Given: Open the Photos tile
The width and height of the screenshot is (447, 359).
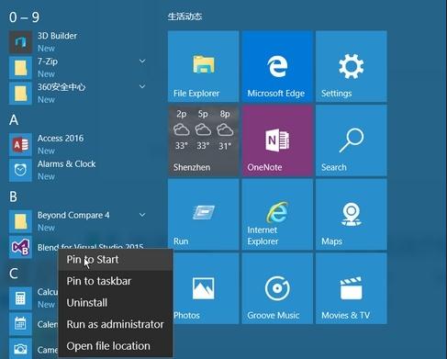Looking at the screenshot, I should [206, 288].
